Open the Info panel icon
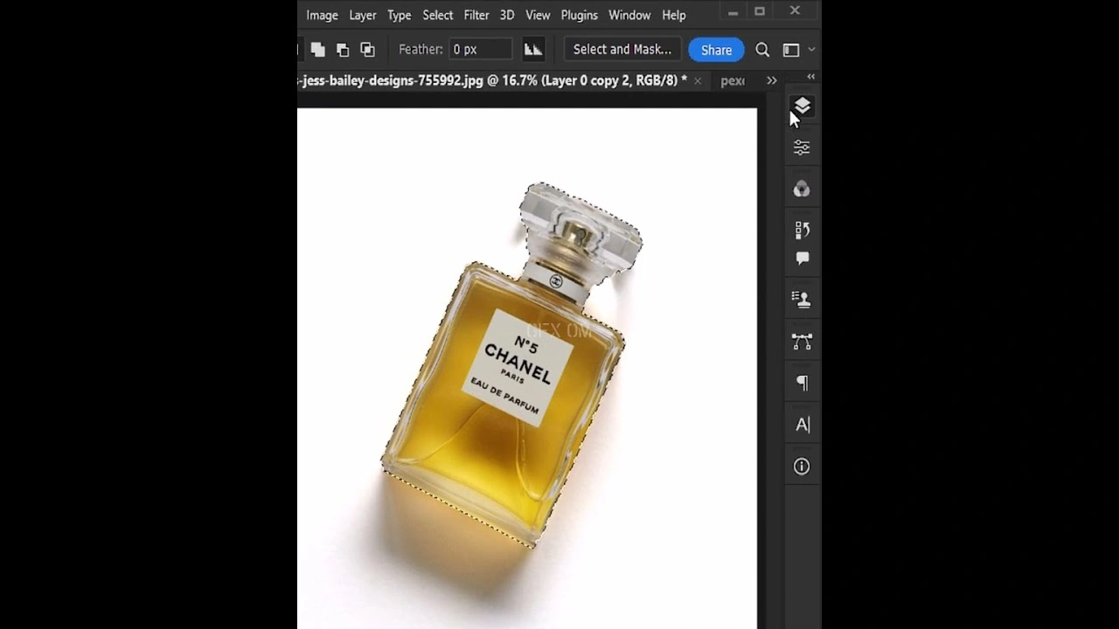 point(802,466)
